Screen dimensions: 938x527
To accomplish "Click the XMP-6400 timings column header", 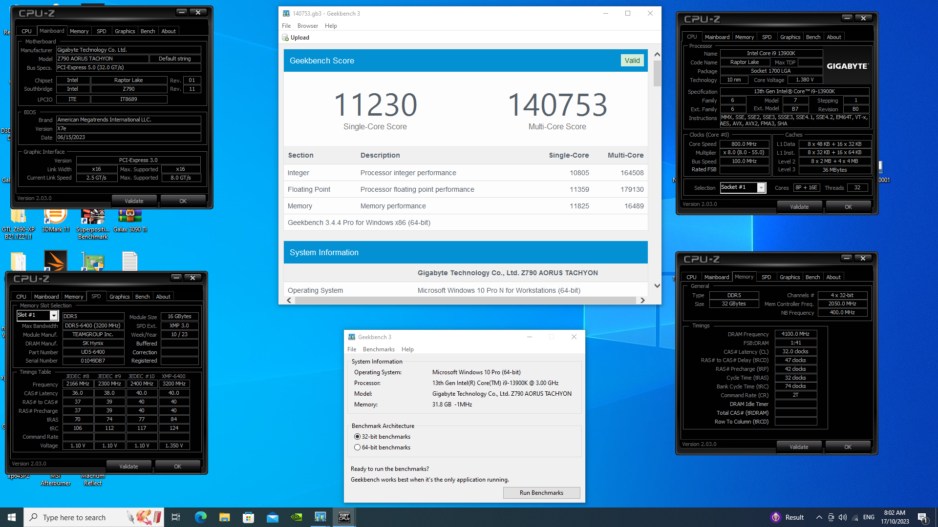I will tap(174, 376).
